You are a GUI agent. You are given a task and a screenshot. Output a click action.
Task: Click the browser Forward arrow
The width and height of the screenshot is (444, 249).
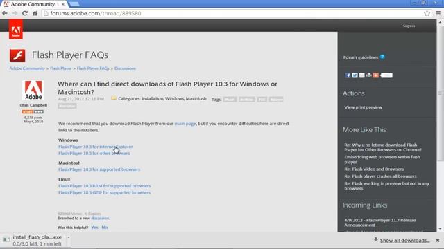coord(15,13)
